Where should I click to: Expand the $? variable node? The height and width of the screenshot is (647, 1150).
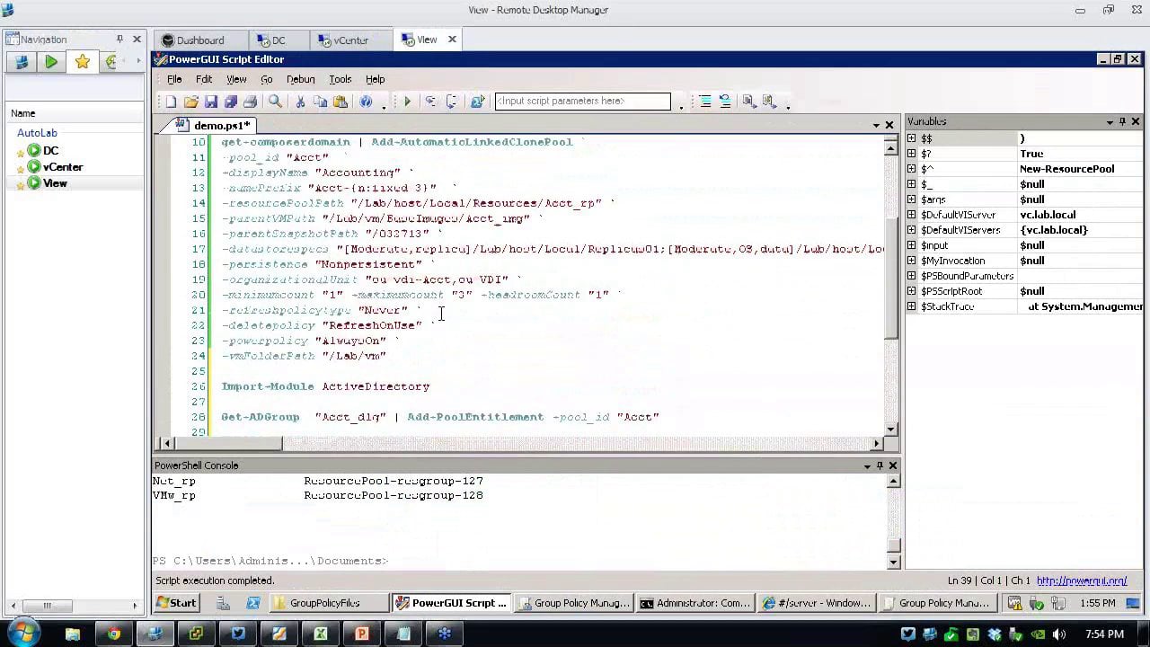(912, 154)
